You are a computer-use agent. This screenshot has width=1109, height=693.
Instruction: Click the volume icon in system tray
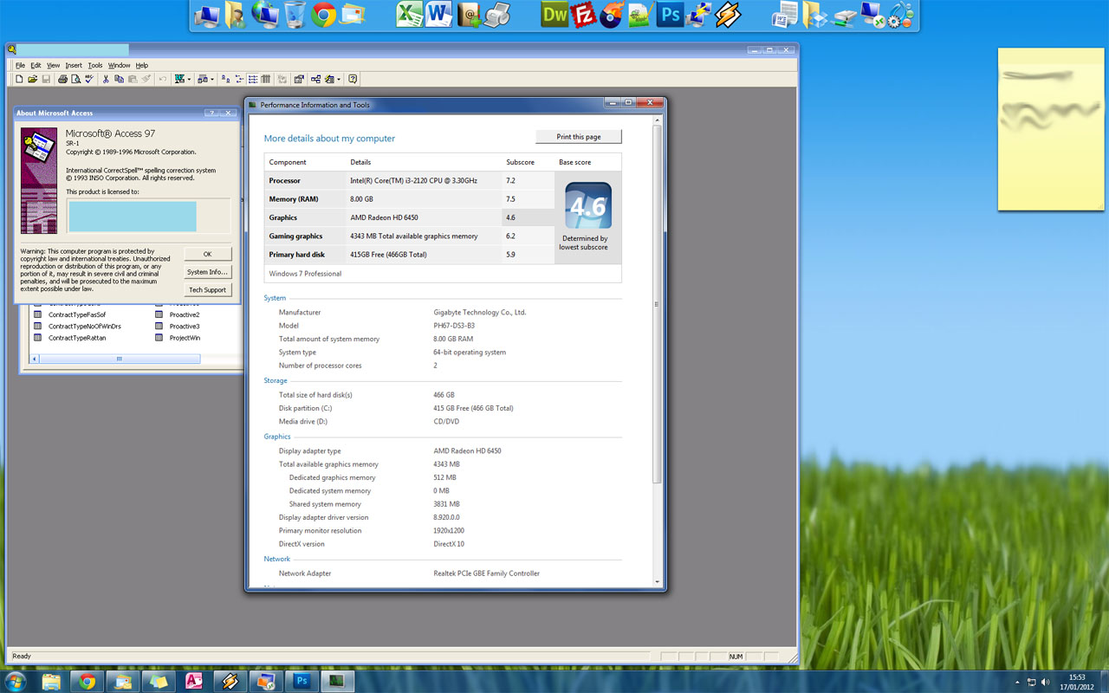click(x=1045, y=682)
